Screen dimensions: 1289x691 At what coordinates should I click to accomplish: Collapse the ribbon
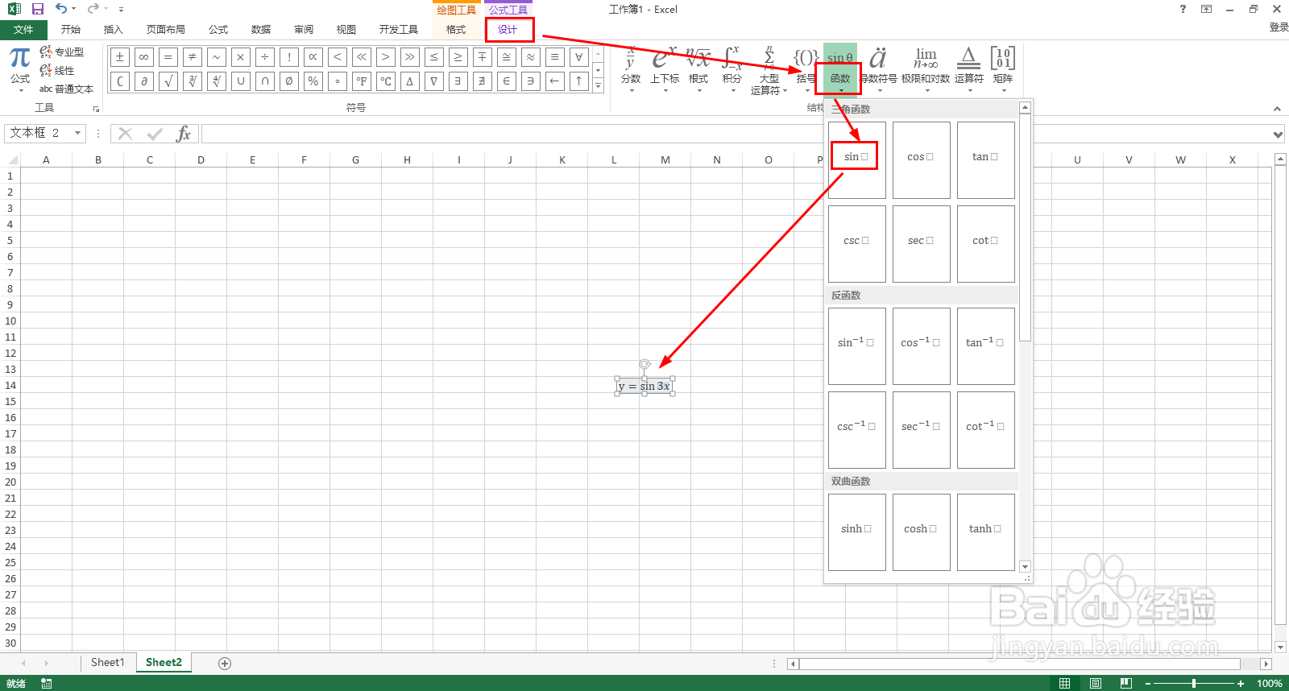coord(1277,109)
